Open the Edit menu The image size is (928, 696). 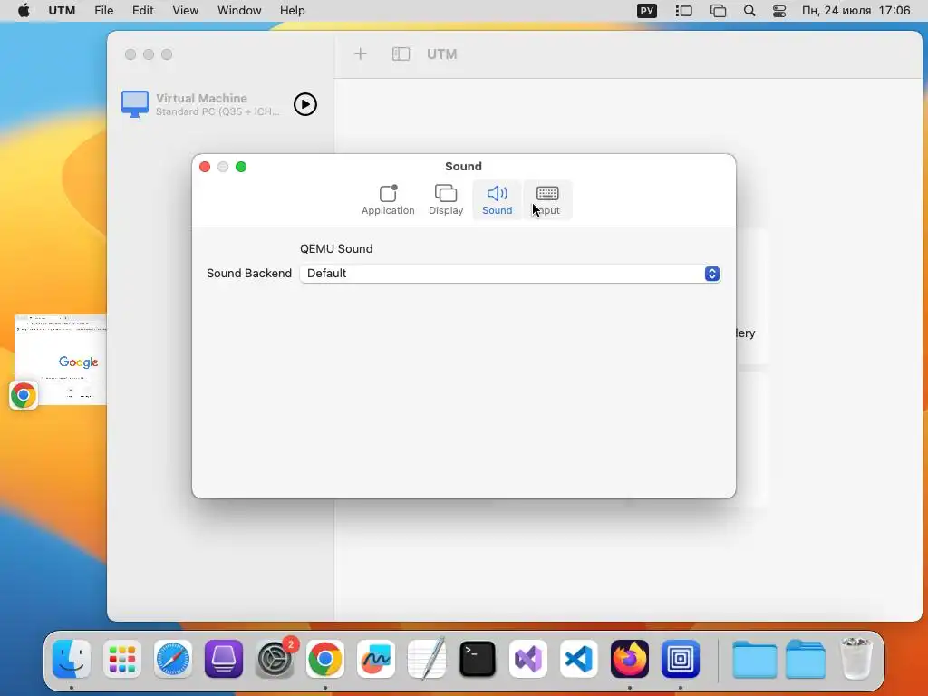(x=142, y=11)
